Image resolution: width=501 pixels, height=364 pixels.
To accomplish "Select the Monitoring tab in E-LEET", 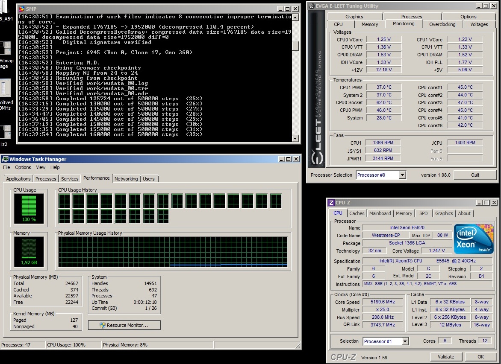I will coord(404,24).
